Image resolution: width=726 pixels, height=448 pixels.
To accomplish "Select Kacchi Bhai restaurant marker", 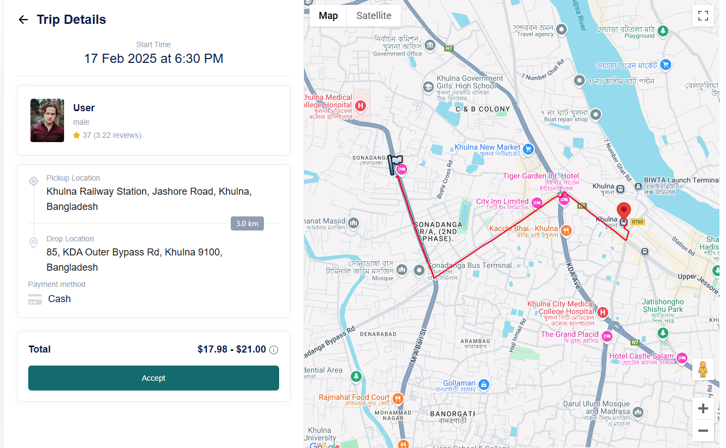I will (x=566, y=230).
